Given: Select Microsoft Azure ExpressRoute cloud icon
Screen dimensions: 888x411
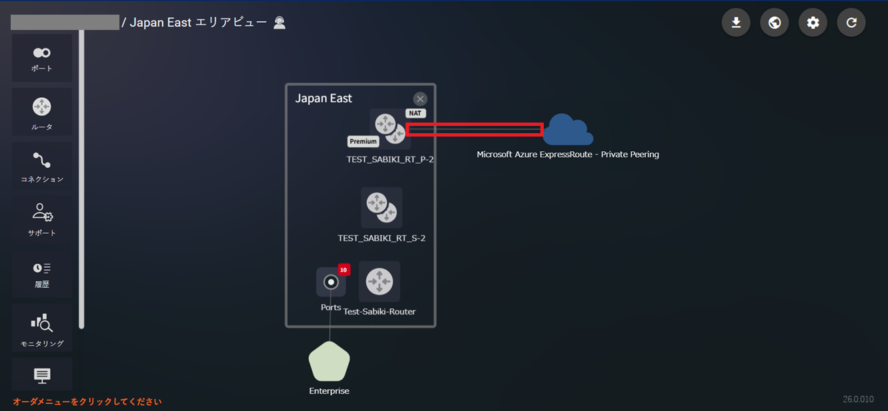Looking at the screenshot, I should 568,130.
